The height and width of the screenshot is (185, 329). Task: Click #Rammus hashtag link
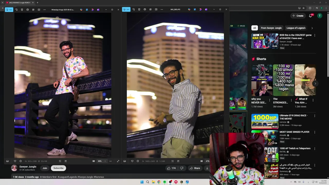[99, 177]
